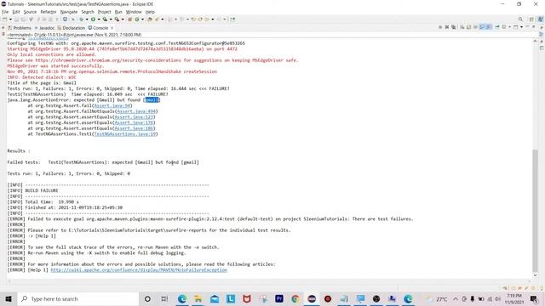545x306 pixels.
Task: Open the Windows Start menu
Action: (x=9, y=298)
